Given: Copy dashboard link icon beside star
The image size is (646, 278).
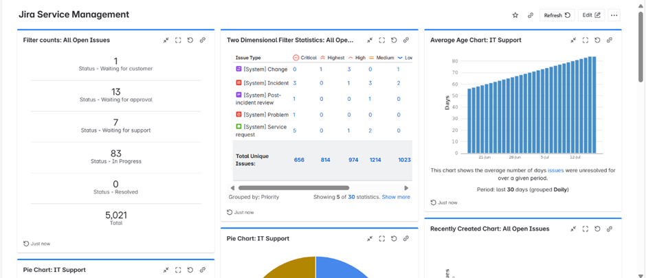Looking at the screenshot, I should (x=531, y=15).
